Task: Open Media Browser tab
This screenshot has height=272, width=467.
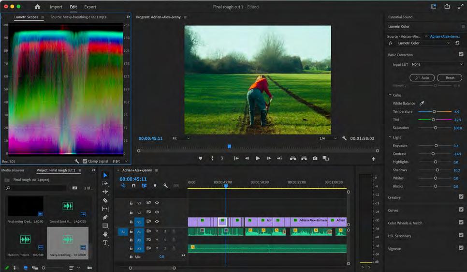Action: (x=13, y=170)
